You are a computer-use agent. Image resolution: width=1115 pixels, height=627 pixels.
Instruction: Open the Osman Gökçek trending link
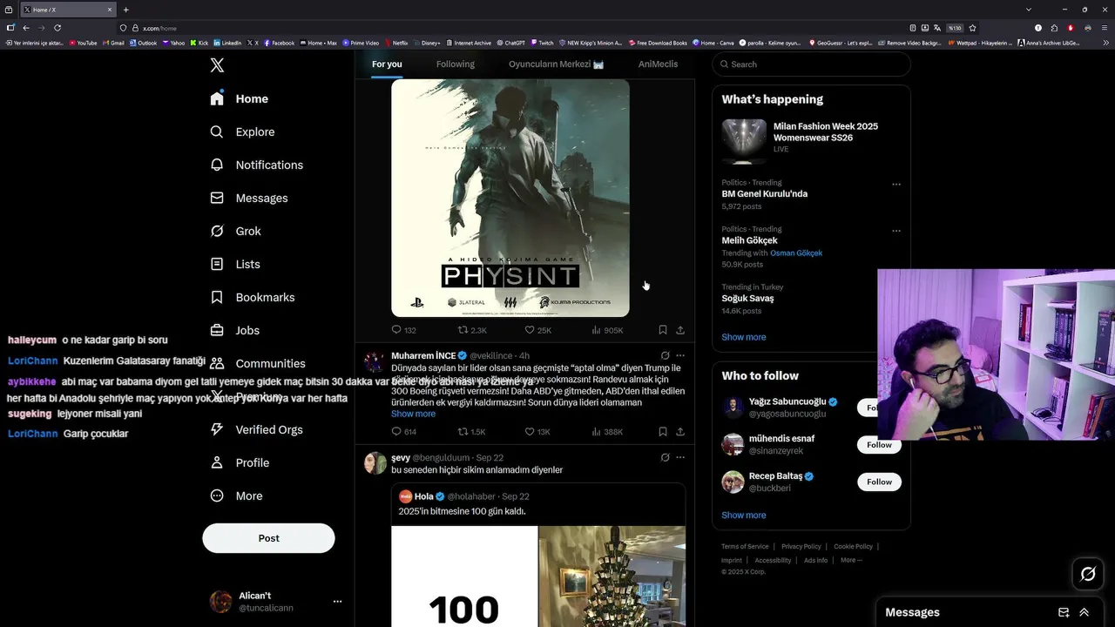[796, 253]
